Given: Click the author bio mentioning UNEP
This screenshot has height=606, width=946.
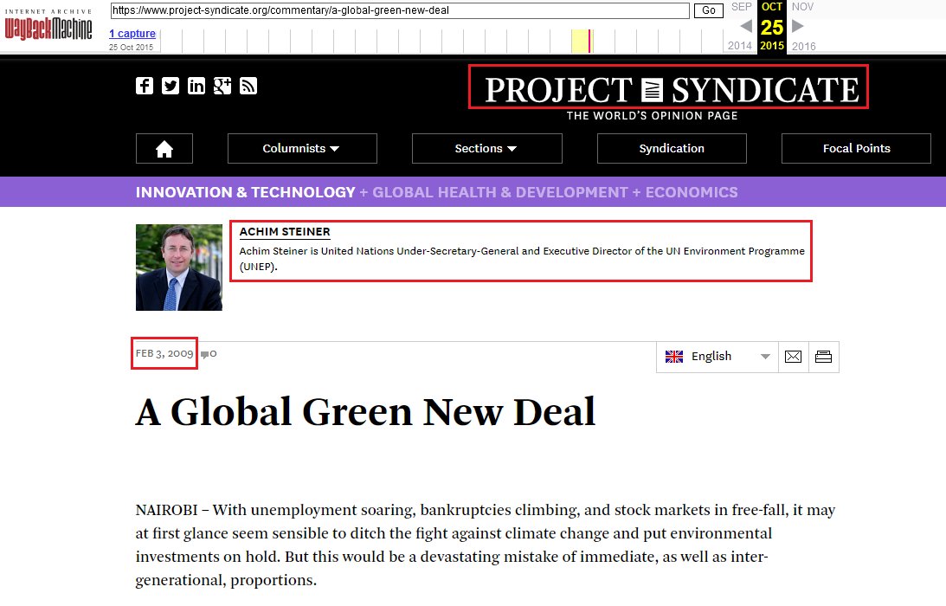Looking at the screenshot, I should pos(522,258).
